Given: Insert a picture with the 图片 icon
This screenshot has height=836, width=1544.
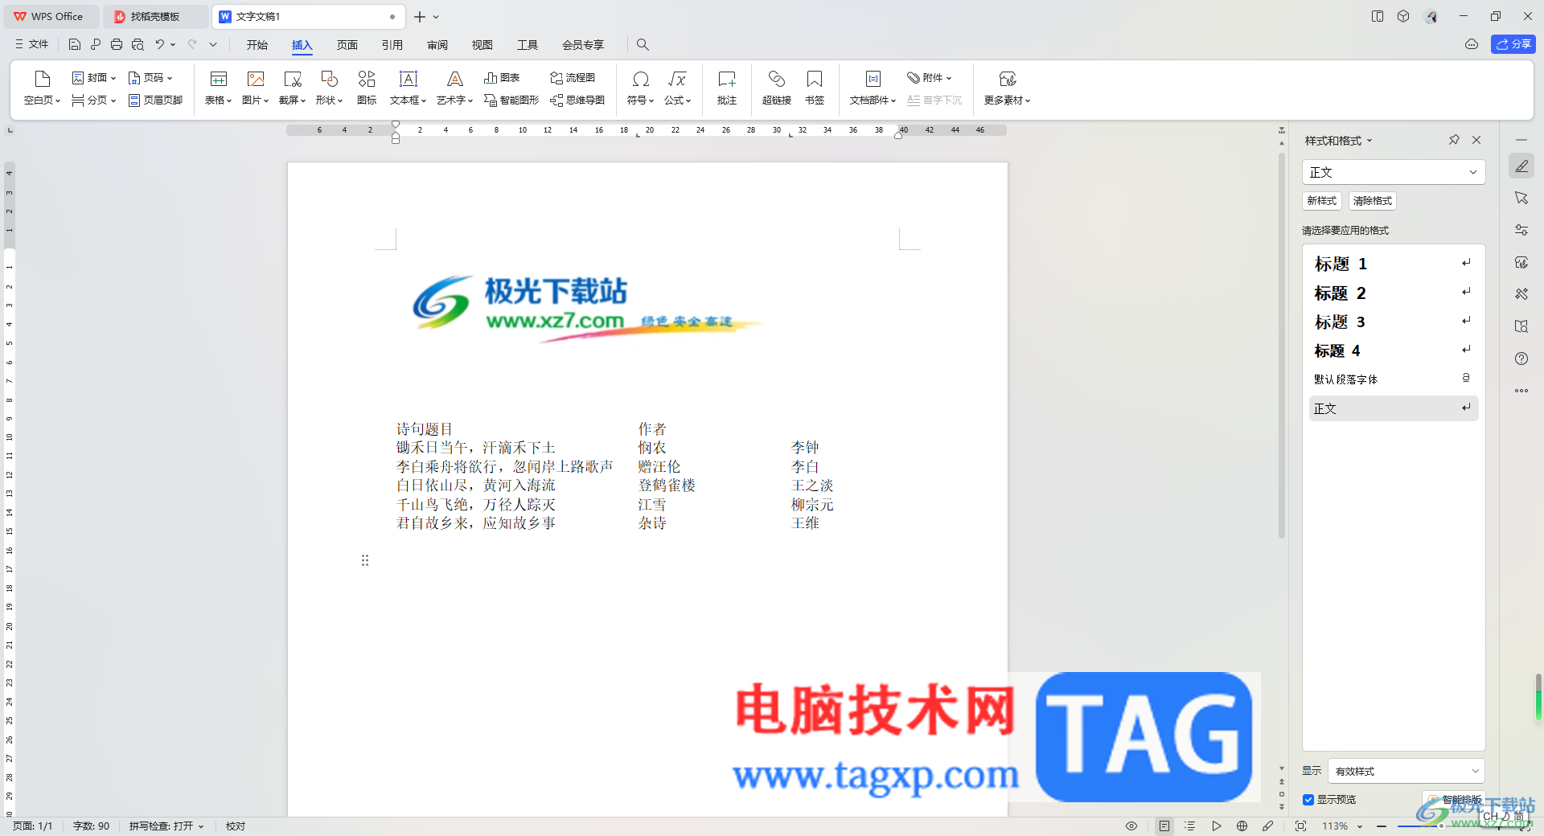Looking at the screenshot, I should pyautogui.click(x=255, y=88).
